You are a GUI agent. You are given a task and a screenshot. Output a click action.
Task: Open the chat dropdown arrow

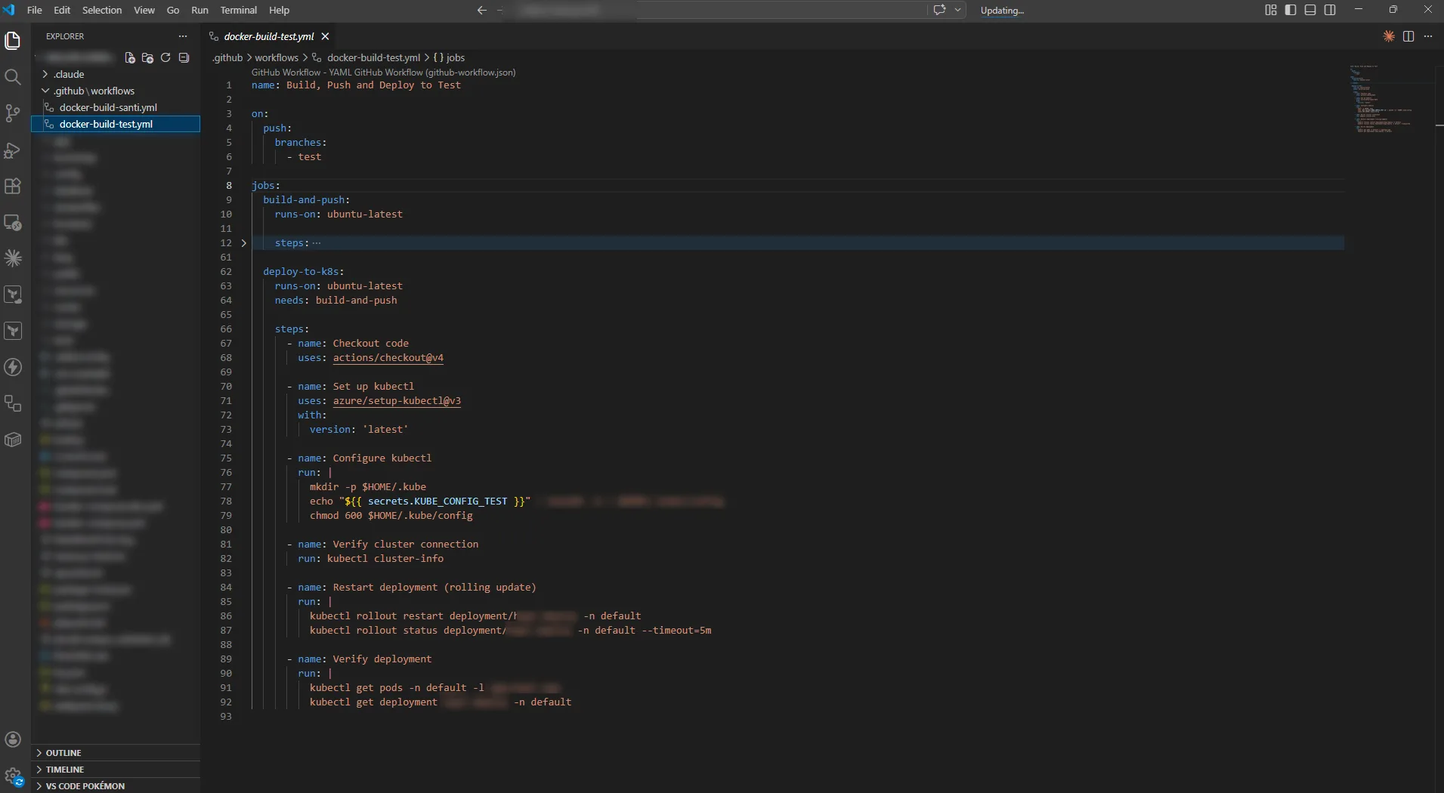coord(958,10)
